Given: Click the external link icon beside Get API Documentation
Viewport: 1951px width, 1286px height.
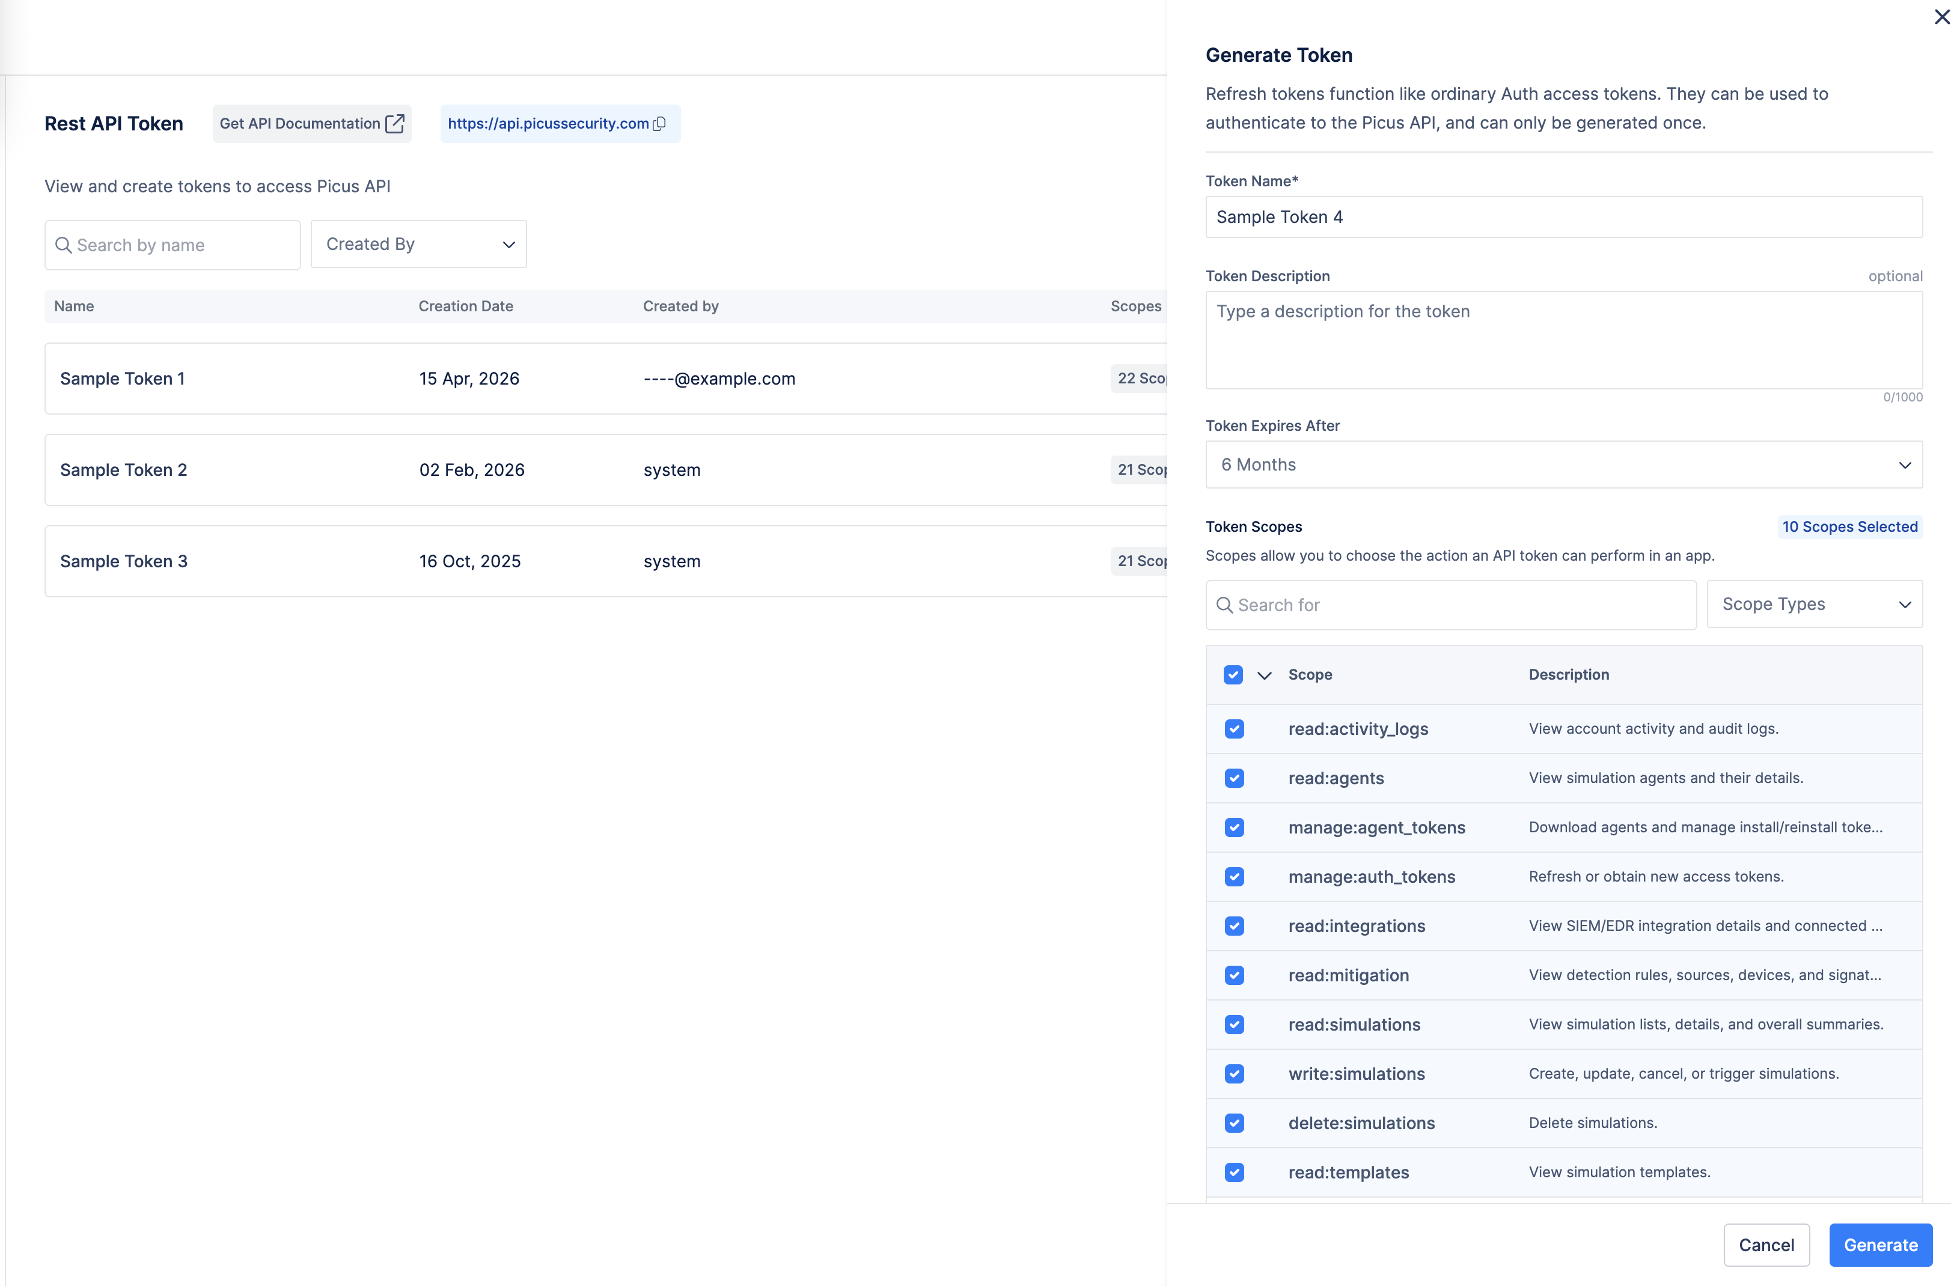Looking at the screenshot, I should 394,123.
